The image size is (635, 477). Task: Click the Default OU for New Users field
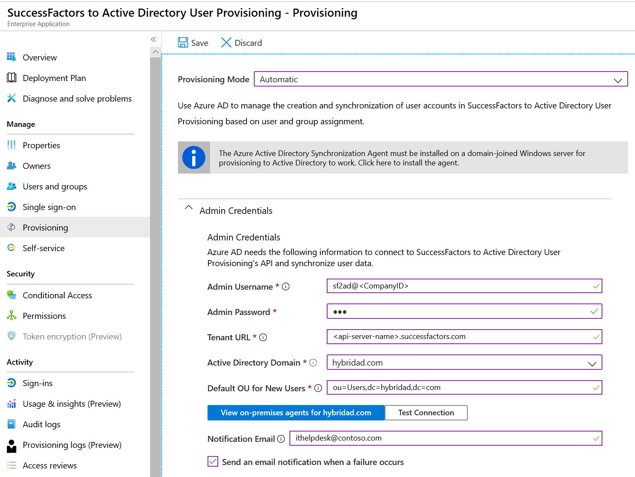[464, 387]
